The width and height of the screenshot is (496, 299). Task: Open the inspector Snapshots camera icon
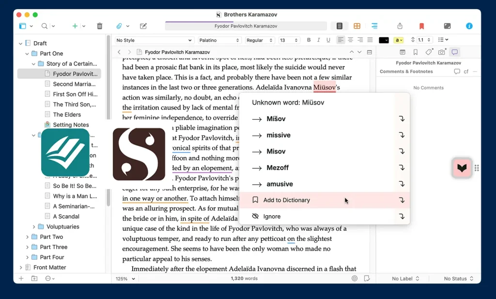tap(442, 52)
